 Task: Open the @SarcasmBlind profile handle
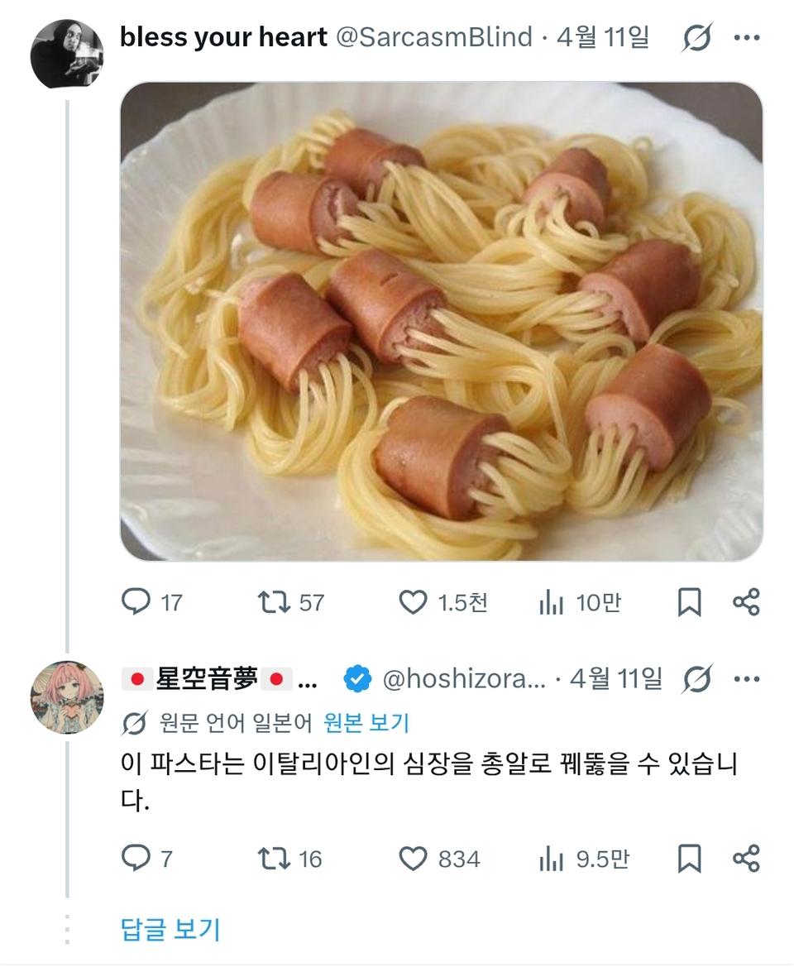(x=433, y=37)
